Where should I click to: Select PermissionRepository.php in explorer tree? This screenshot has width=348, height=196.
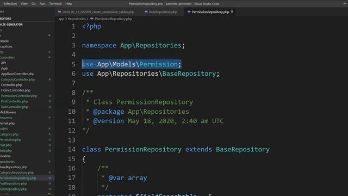(x=18, y=178)
